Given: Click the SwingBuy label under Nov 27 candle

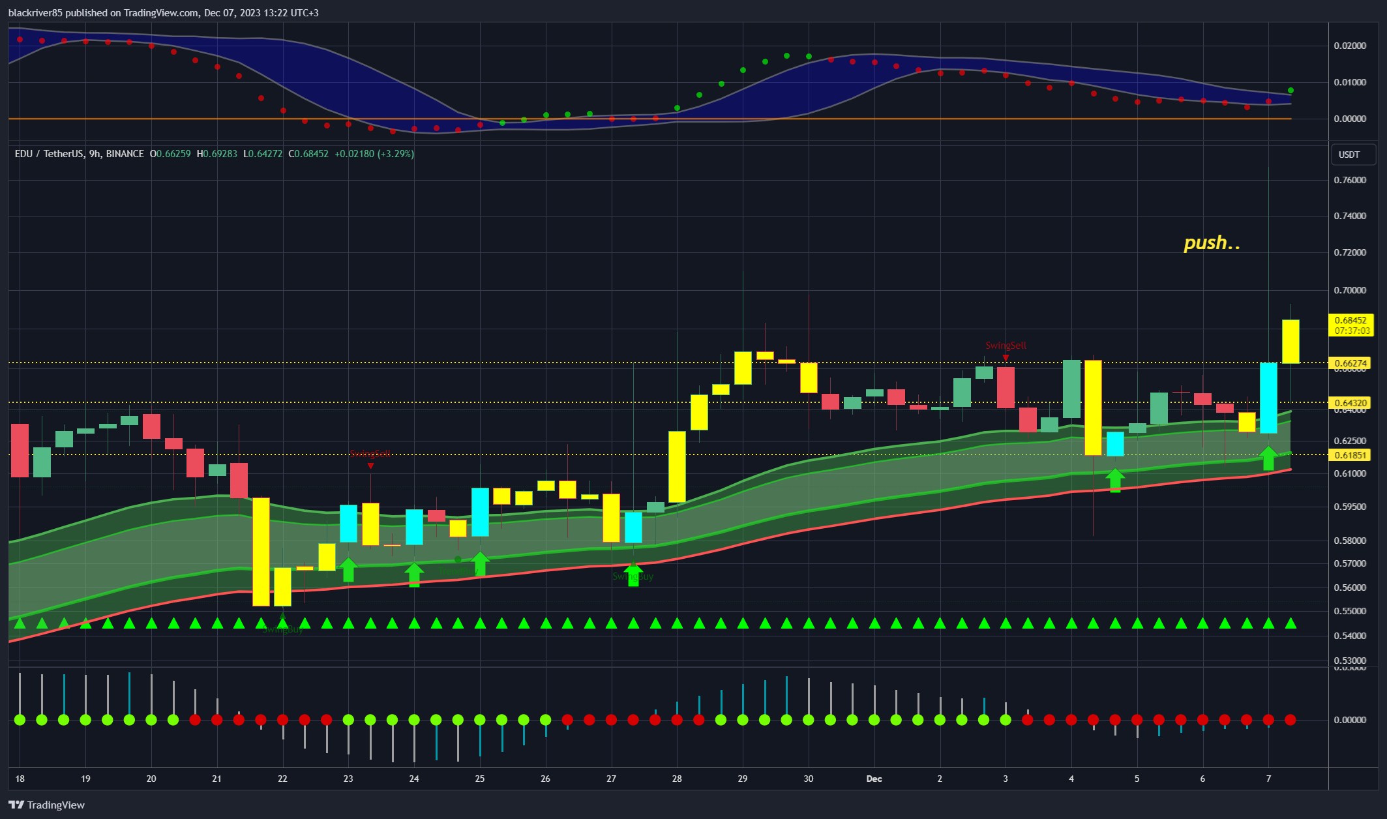Looking at the screenshot, I should 633,576.
